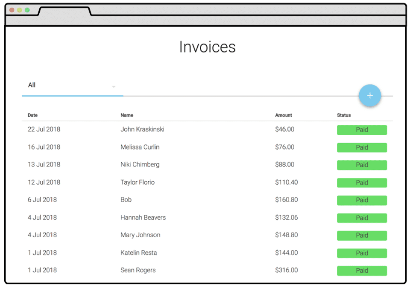Select the name Taylor Florio
The width and height of the screenshot is (410, 288).
coord(138,182)
